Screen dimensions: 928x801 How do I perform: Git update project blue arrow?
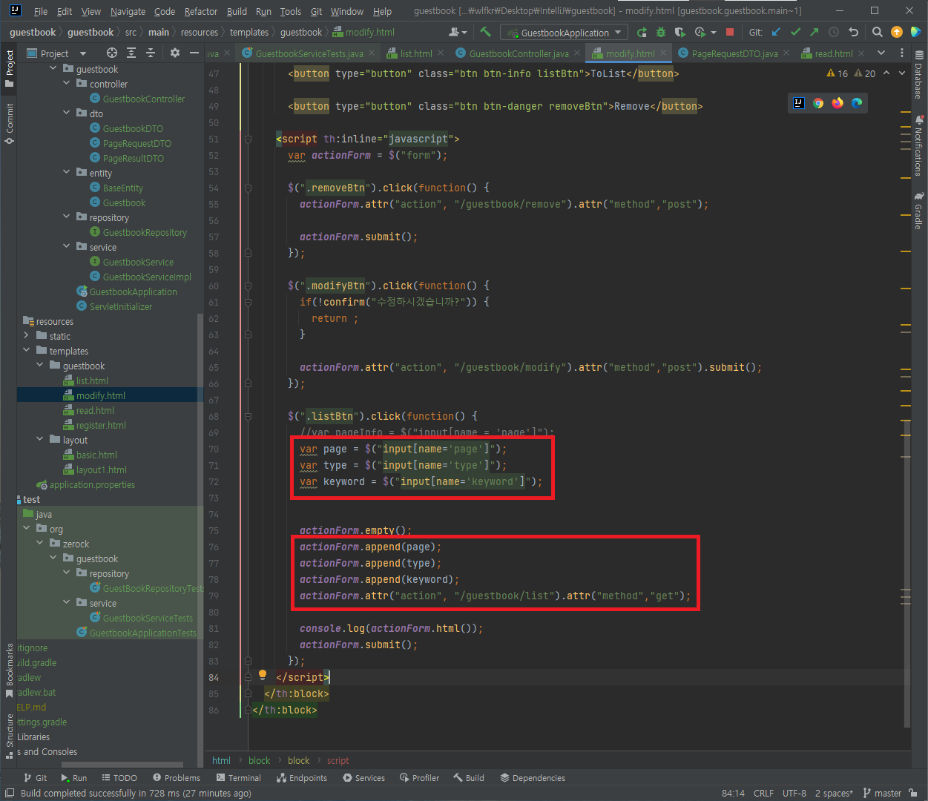coord(776,32)
